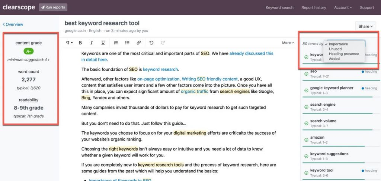
Task: Go back to Overview
Action: (x=13, y=24)
